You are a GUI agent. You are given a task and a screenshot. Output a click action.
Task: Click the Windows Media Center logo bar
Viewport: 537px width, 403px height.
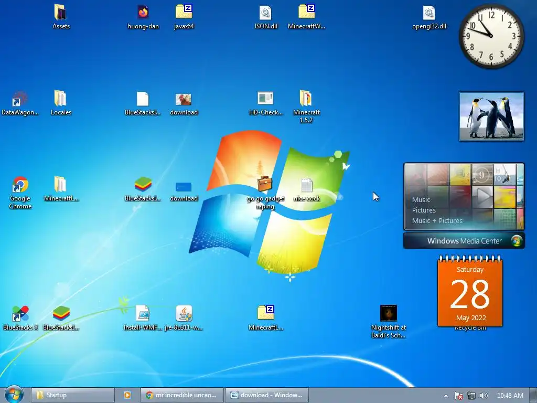click(x=464, y=240)
